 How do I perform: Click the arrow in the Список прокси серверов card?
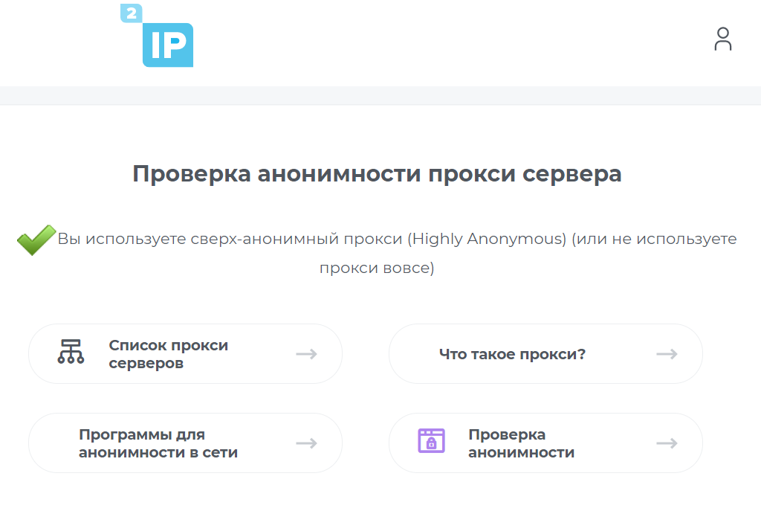click(306, 354)
